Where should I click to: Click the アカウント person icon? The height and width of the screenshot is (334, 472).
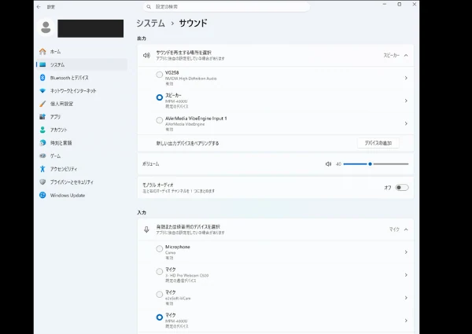click(42, 130)
